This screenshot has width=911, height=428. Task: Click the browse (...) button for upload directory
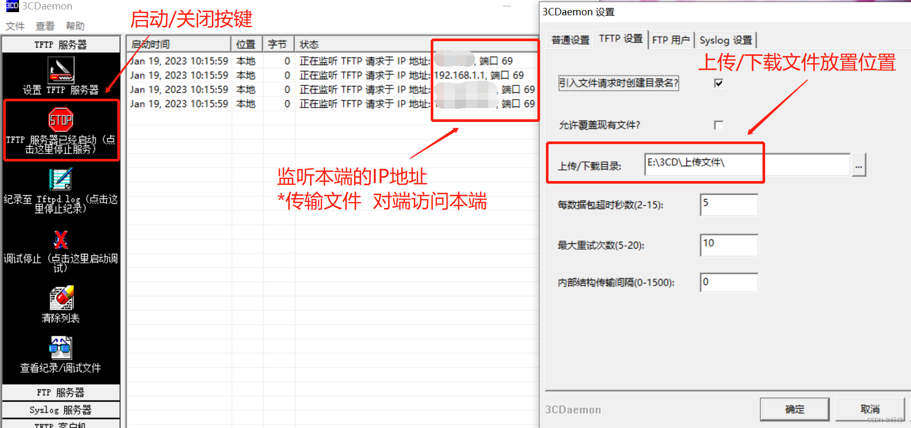pyautogui.click(x=859, y=165)
